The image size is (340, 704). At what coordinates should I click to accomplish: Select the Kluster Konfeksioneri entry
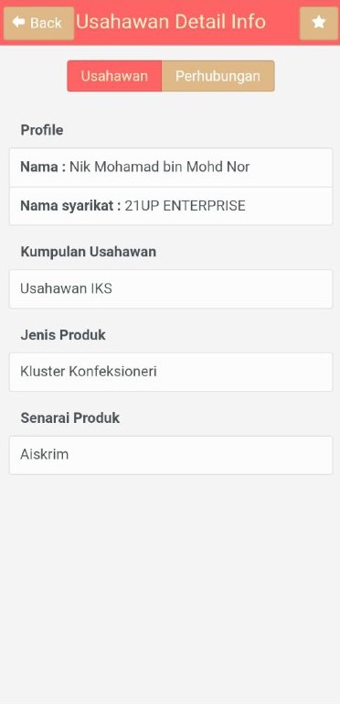tap(171, 372)
